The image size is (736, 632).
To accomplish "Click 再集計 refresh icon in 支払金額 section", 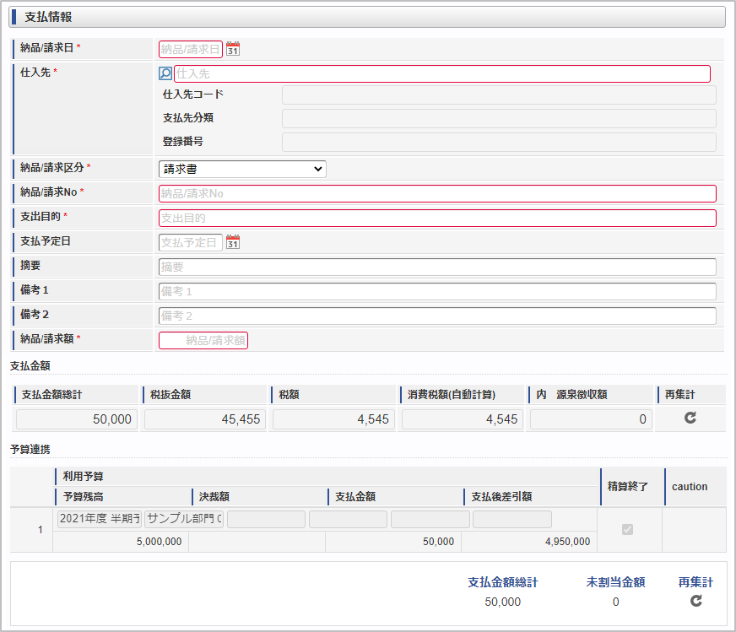I will point(690,419).
